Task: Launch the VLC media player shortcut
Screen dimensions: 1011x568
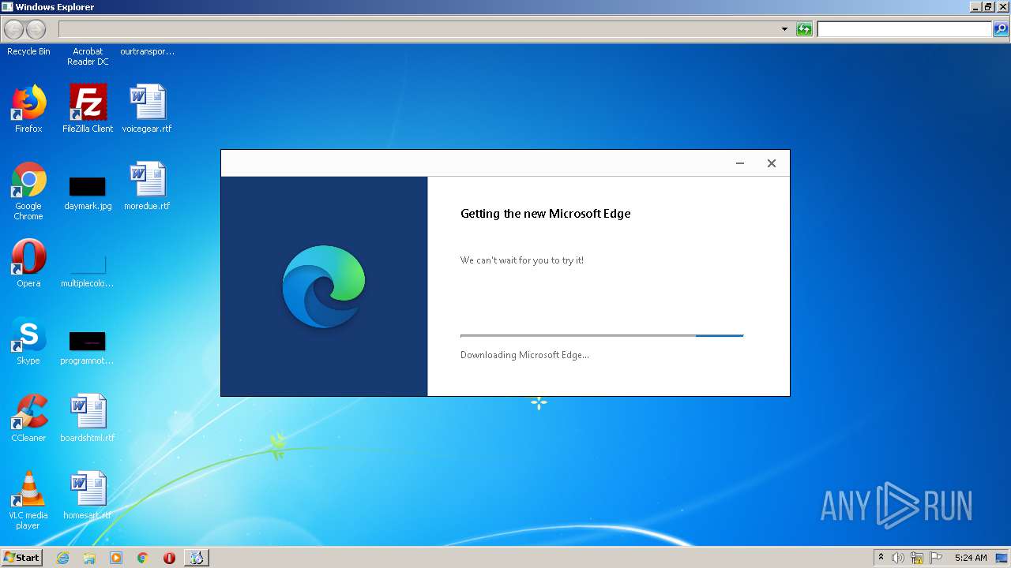Action: pyautogui.click(x=28, y=500)
